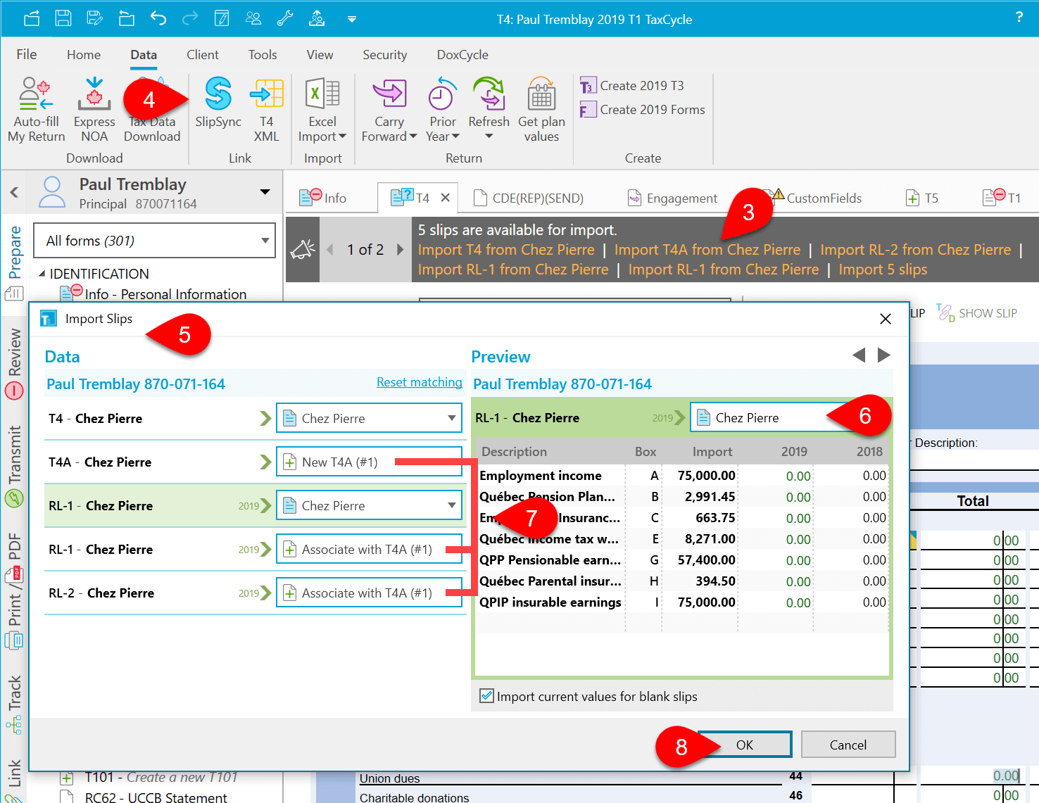This screenshot has width=1039, height=803.
Task: Click Employment income import value 75,000.00
Action: (706, 476)
